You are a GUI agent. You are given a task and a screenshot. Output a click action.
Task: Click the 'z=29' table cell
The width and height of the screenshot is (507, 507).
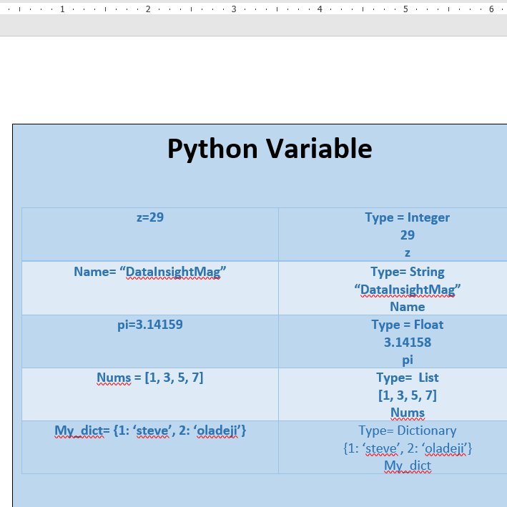pos(150,235)
